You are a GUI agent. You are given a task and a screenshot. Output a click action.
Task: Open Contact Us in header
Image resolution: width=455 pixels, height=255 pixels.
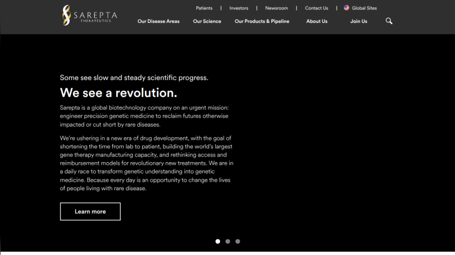pos(316,8)
